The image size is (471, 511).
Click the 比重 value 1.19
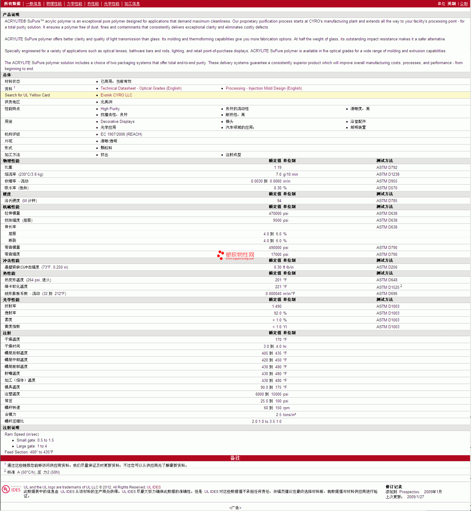point(278,167)
